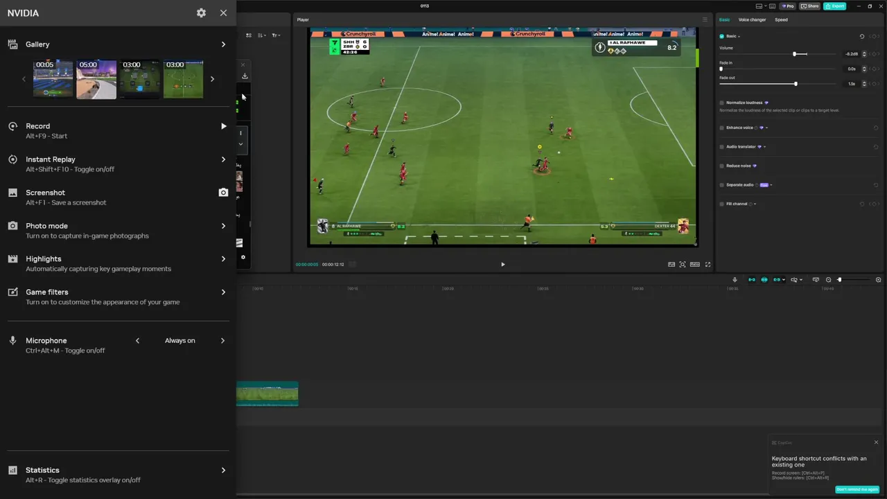Open the Enhance voice dropdown arrow
The width and height of the screenshot is (887, 499).
(x=766, y=128)
